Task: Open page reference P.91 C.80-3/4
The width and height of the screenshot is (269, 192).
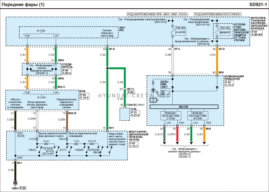Action: coord(257,33)
